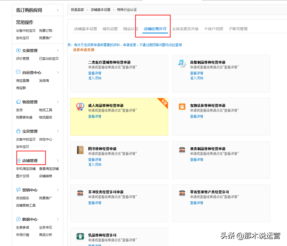Click the 宝贝管理 bag icon
The height and width of the screenshot is (246, 287).
(18, 131)
